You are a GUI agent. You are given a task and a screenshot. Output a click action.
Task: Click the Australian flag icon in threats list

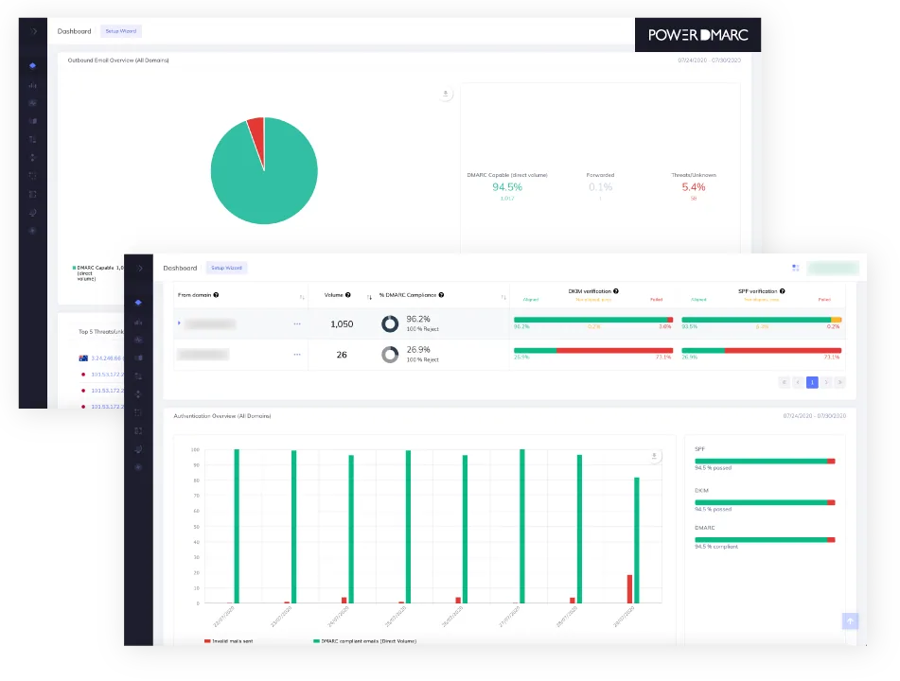pyautogui.click(x=83, y=358)
